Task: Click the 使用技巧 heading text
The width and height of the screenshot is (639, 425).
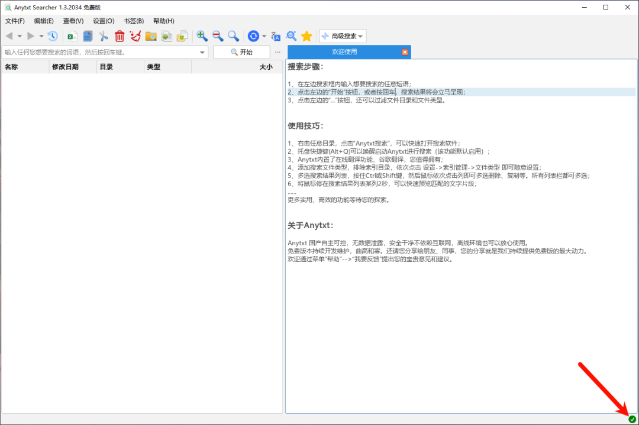Action: [306, 126]
